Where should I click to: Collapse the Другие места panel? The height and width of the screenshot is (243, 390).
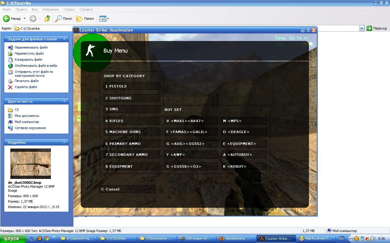(64, 101)
